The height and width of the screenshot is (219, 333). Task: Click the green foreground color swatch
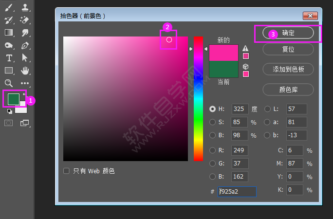click(14, 99)
